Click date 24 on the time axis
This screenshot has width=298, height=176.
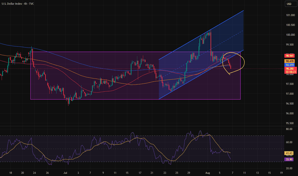pyautogui.click(x=35, y=173)
